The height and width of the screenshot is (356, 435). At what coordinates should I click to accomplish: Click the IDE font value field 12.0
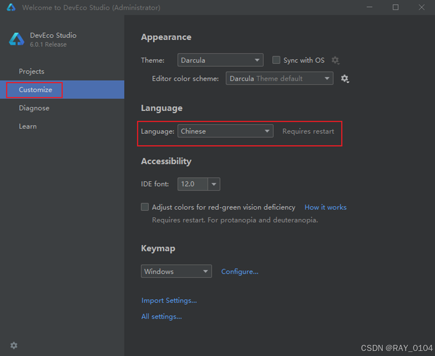(x=193, y=184)
